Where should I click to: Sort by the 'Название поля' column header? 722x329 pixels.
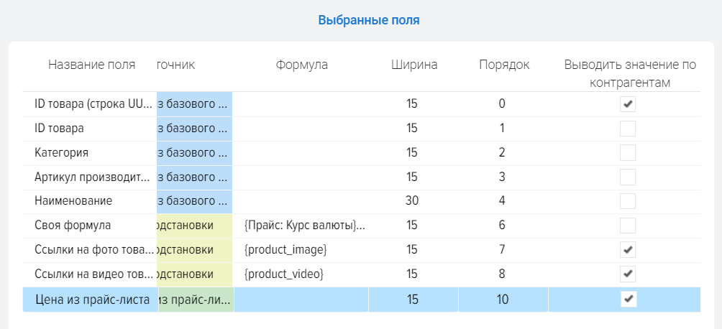(91, 65)
